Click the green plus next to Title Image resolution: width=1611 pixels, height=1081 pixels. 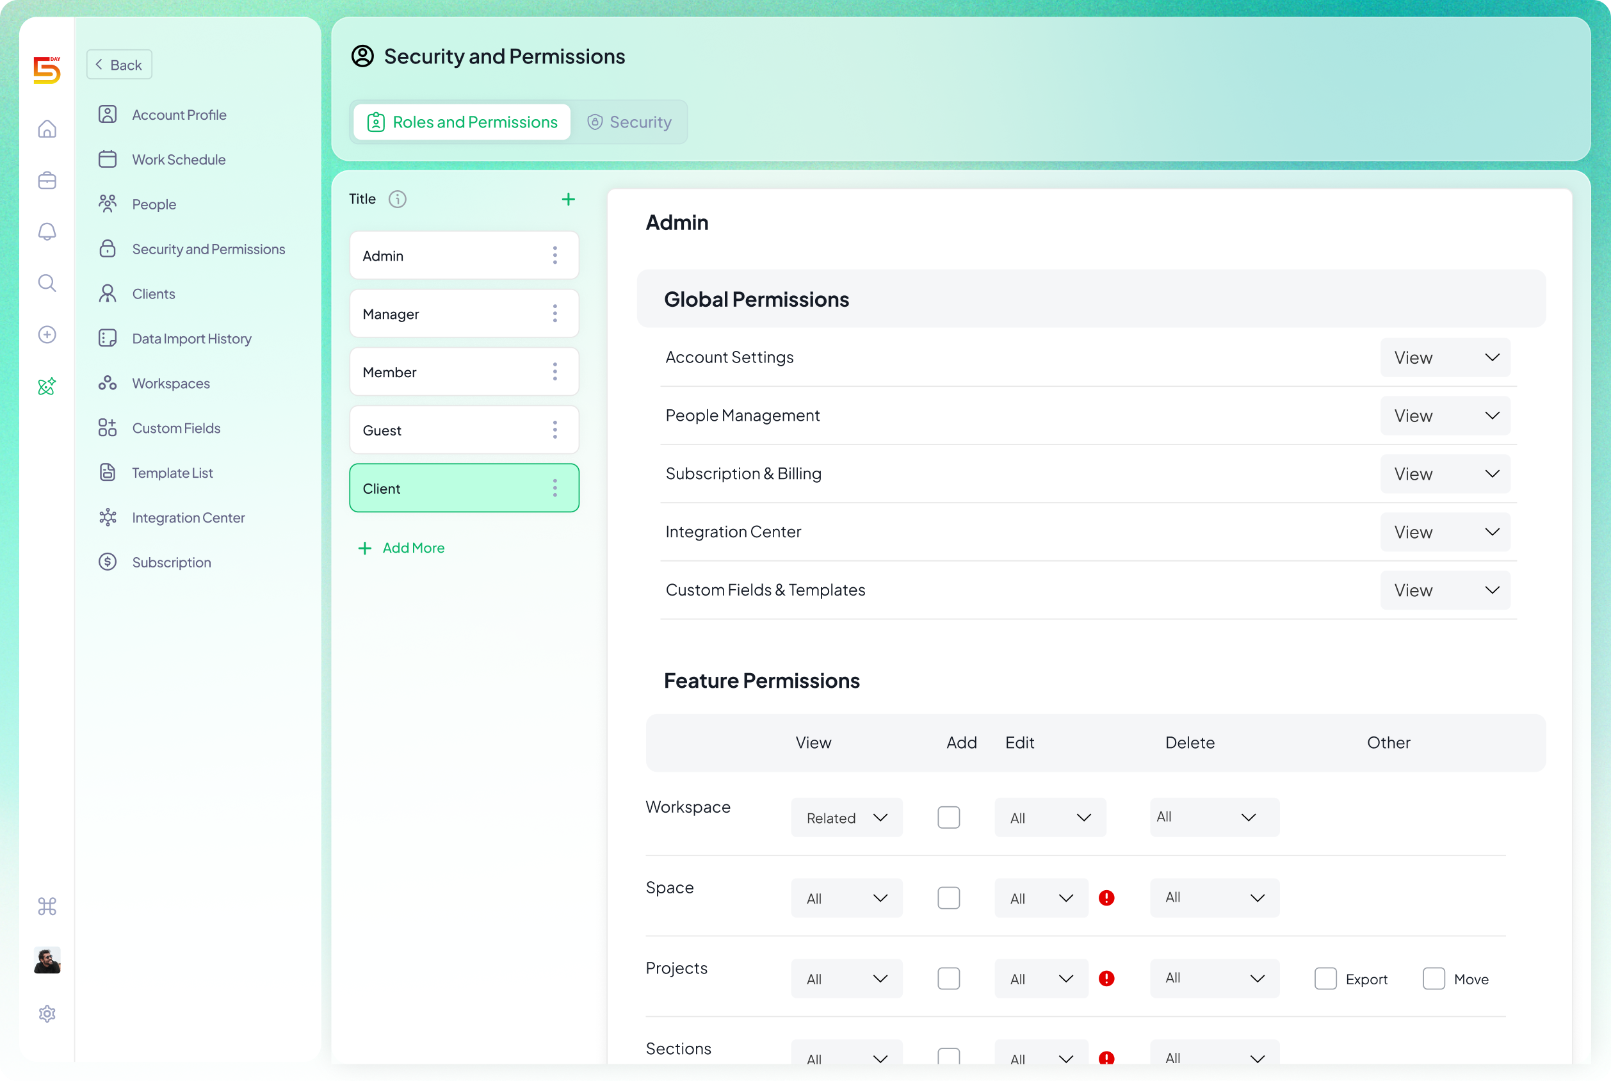[x=568, y=199]
